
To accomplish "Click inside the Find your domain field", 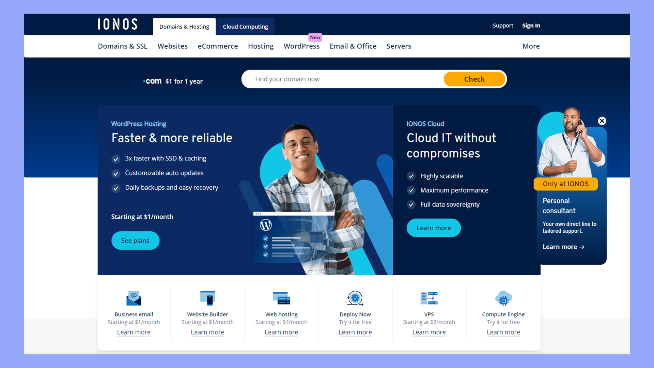I will 341,79.
